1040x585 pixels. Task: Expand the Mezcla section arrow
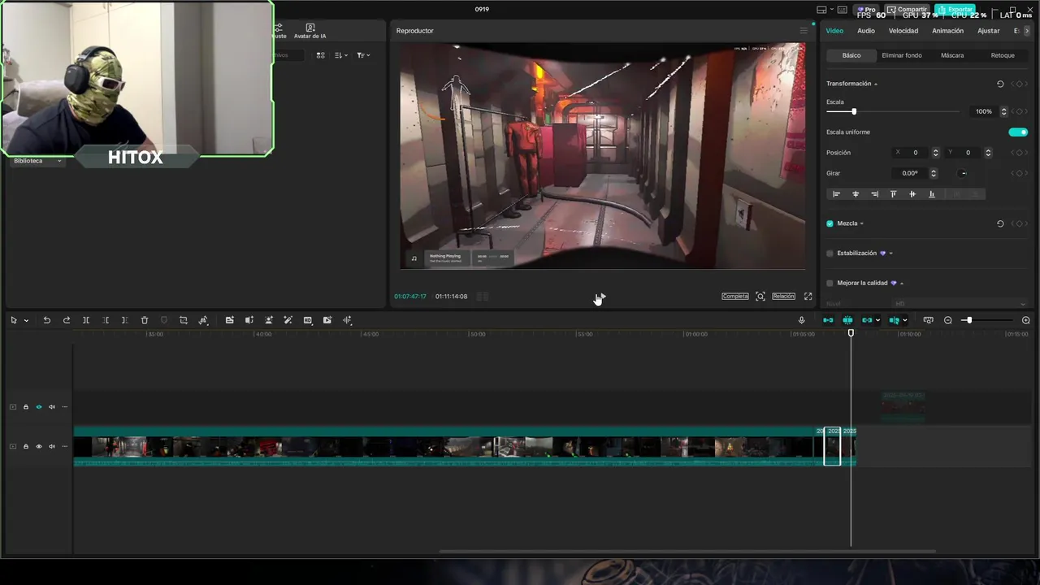click(x=861, y=223)
